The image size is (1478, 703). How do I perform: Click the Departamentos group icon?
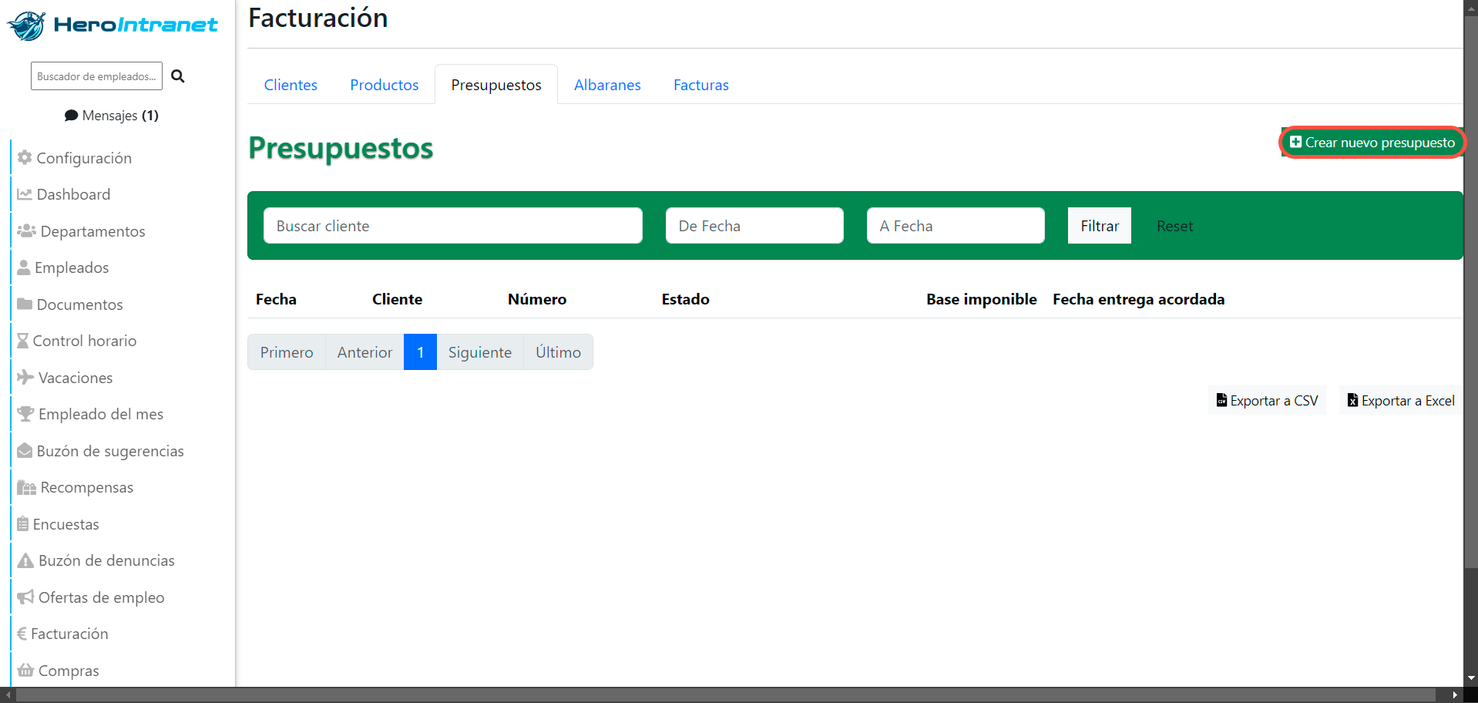(x=27, y=230)
